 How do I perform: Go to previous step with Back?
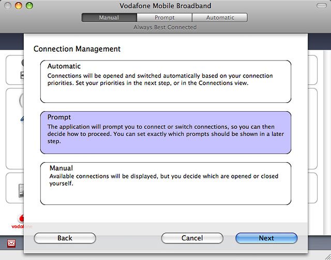[x=65, y=238]
